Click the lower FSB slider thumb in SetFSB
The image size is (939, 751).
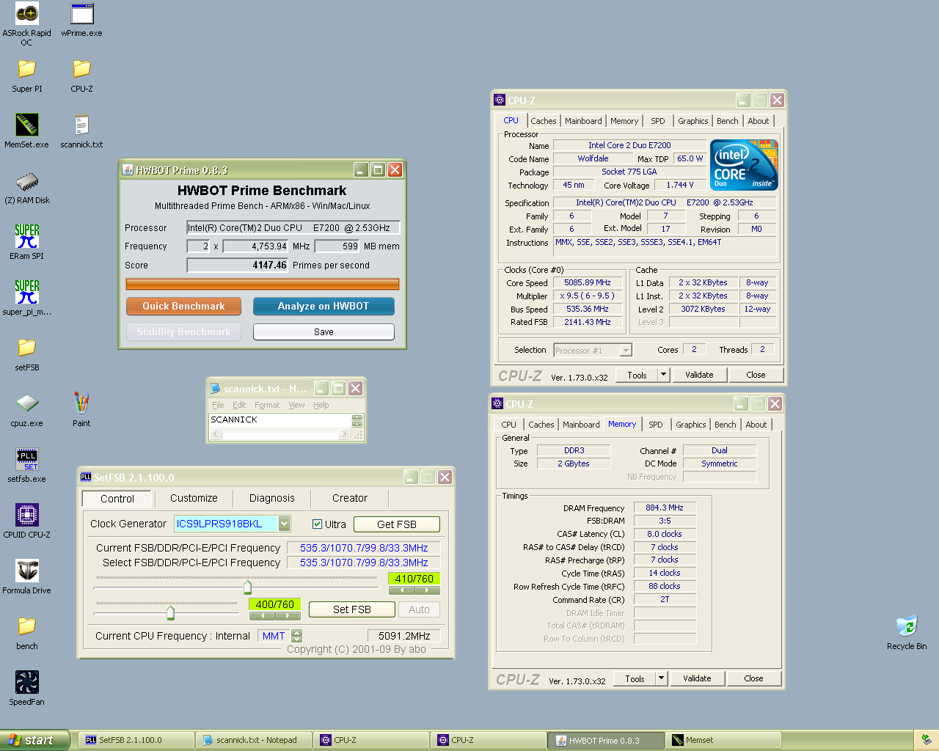click(x=170, y=612)
